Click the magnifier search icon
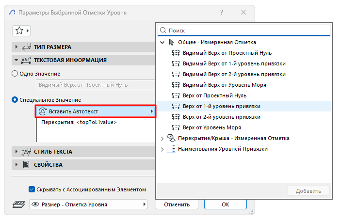 pyautogui.click(x=163, y=31)
